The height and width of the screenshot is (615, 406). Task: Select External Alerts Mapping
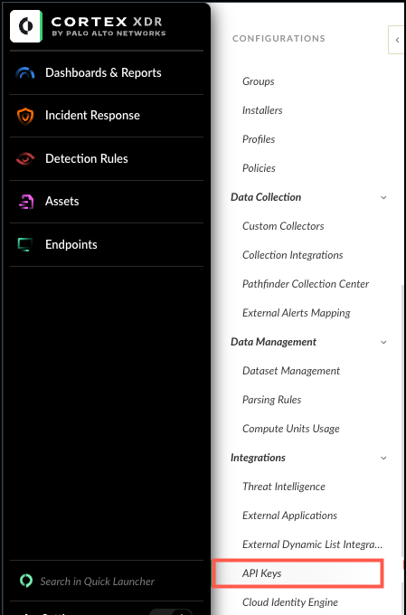297,313
